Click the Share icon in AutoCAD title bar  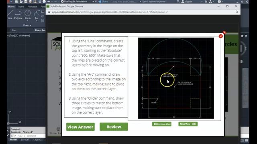point(100,2)
